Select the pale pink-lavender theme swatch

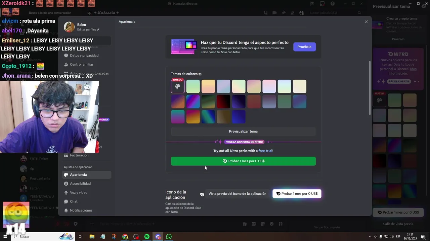pos(269,86)
